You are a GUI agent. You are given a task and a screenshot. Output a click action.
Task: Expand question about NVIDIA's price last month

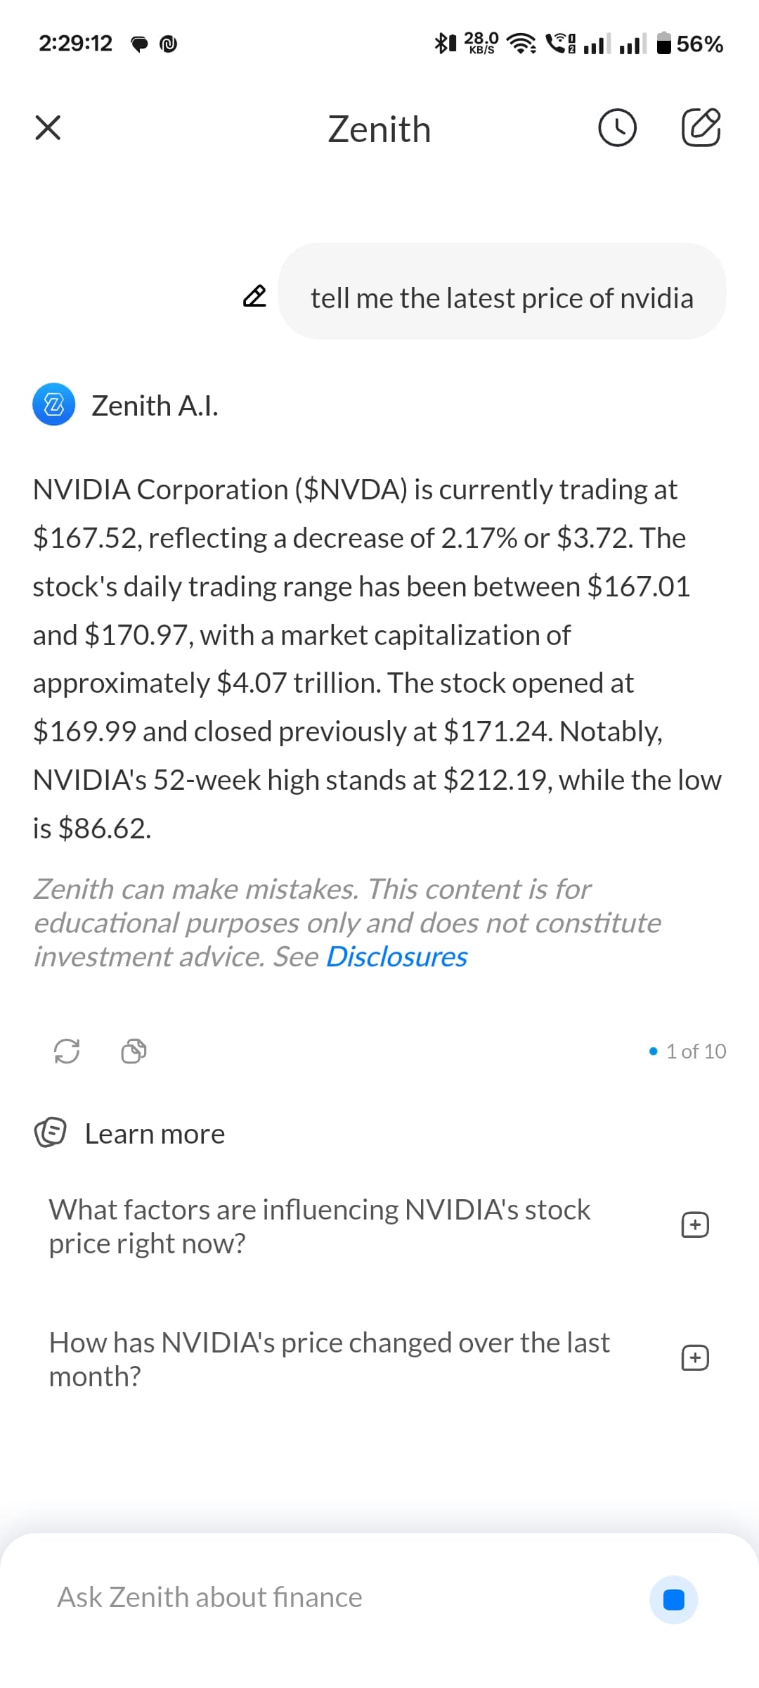[694, 1358]
